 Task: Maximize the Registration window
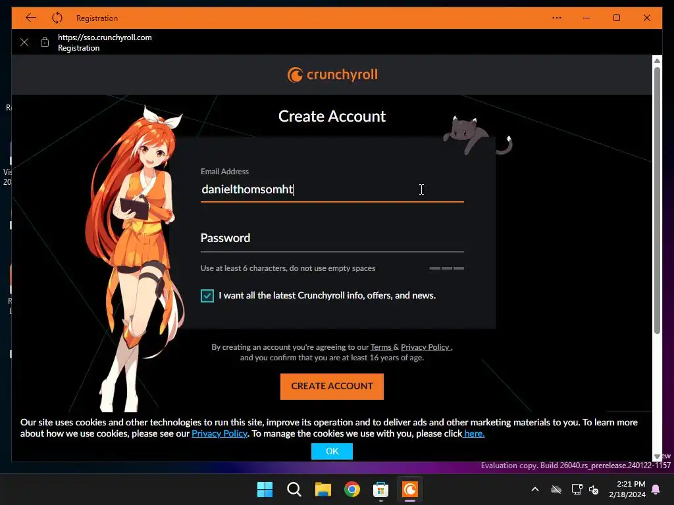(x=616, y=18)
